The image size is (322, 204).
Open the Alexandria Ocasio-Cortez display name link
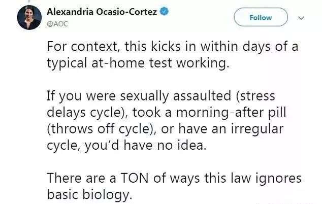click(102, 12)
